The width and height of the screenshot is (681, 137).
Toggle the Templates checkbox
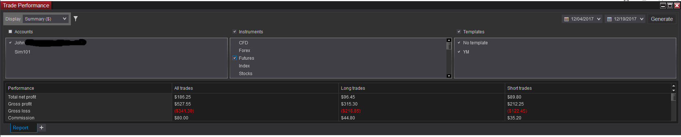459,32
